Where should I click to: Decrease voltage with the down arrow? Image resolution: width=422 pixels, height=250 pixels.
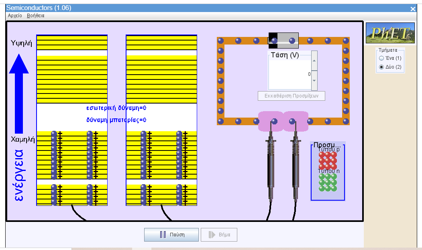tap(314, 80)
